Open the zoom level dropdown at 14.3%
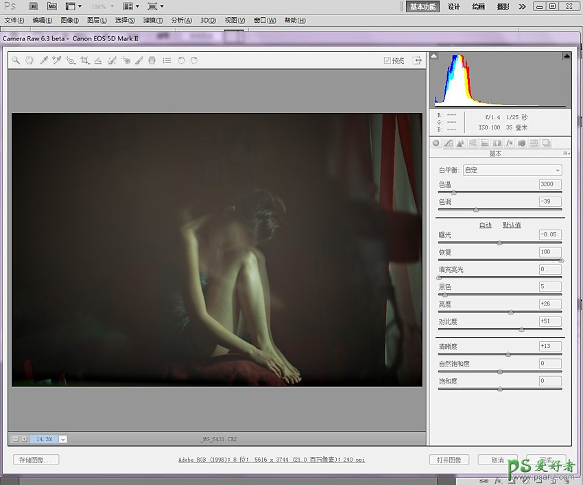This screenshot has width=583, height=485. (x=62, y=439)
